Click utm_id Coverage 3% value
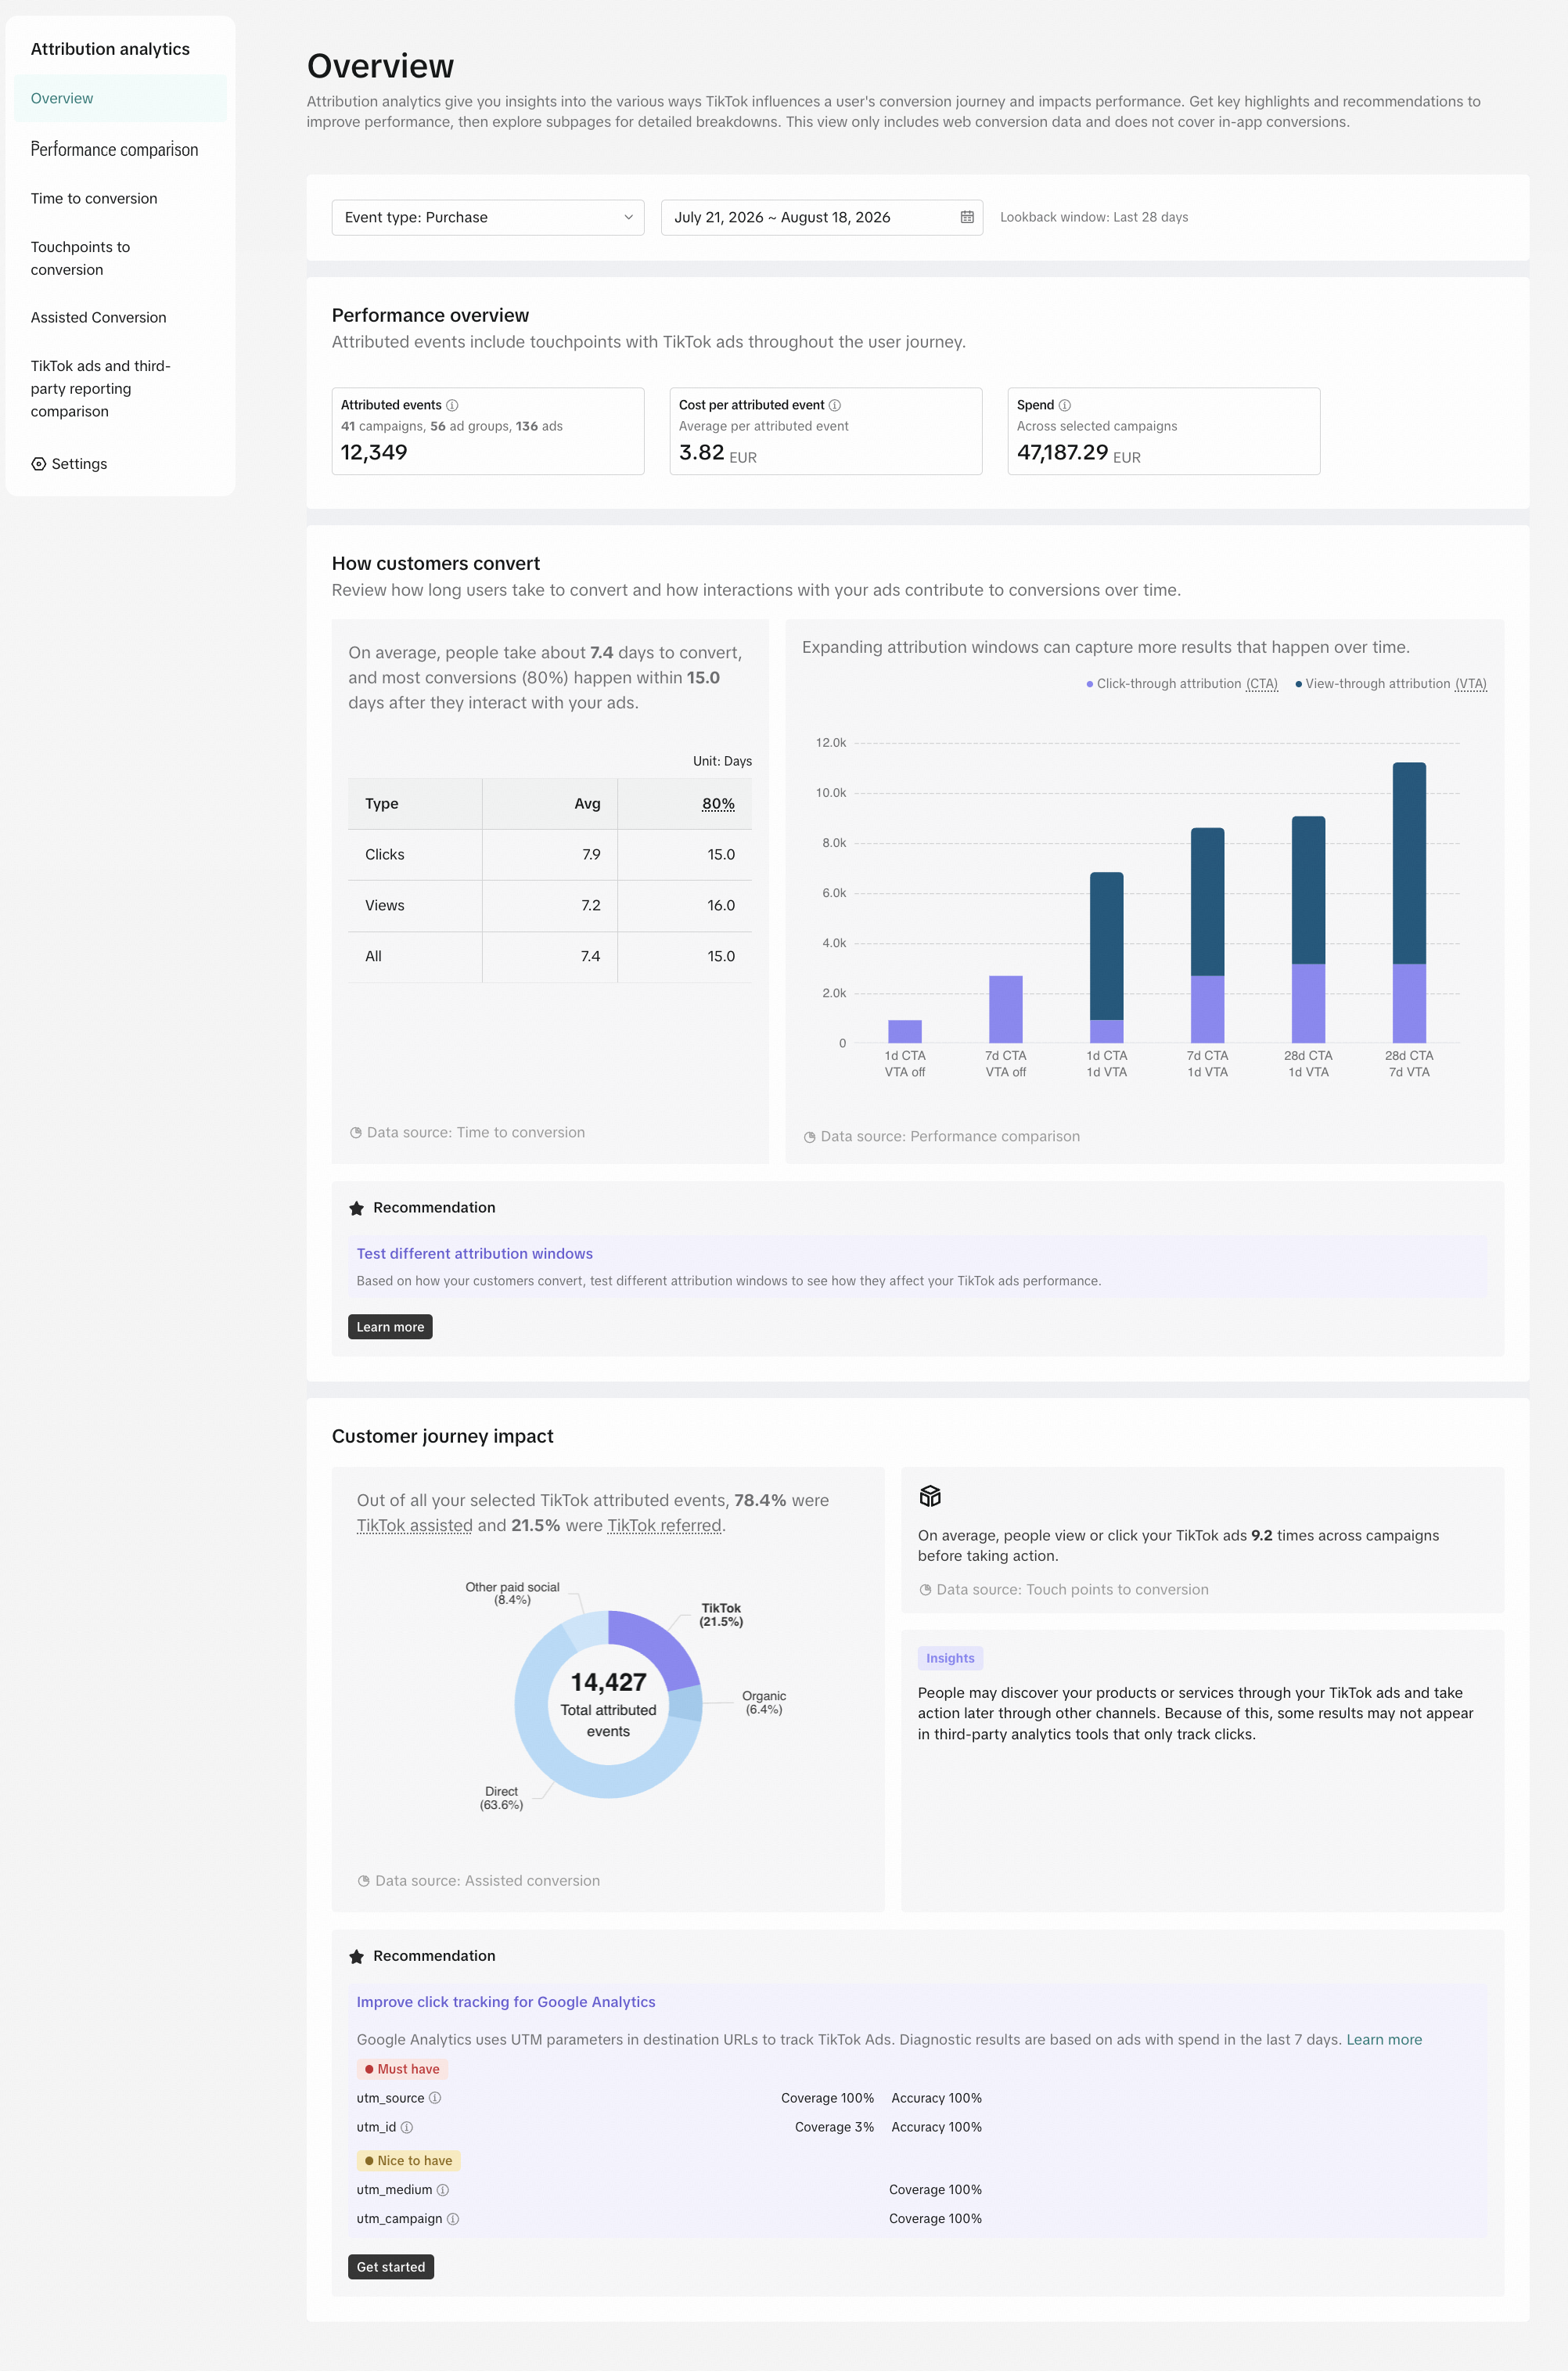Viewport: 1568px width, 2371px height. [x=834, y=2127]
